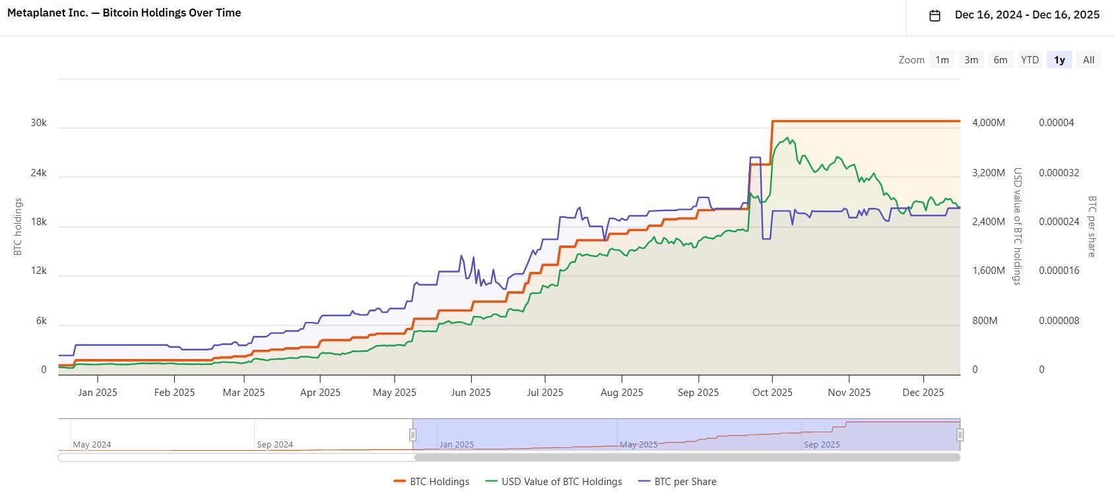Click the 24k BTC holdings axis value
This screenshot has height=491, width=1114.
click(x=39, y=173)
